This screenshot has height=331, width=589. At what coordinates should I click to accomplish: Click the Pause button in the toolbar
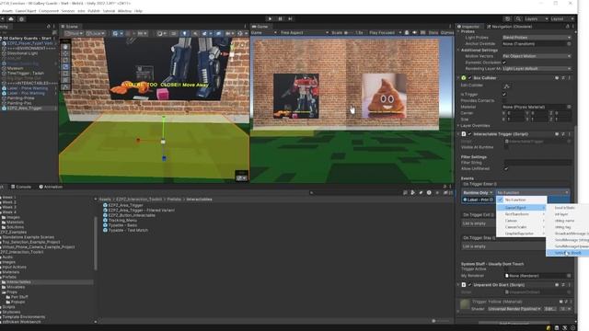click(x=280, y=18)
